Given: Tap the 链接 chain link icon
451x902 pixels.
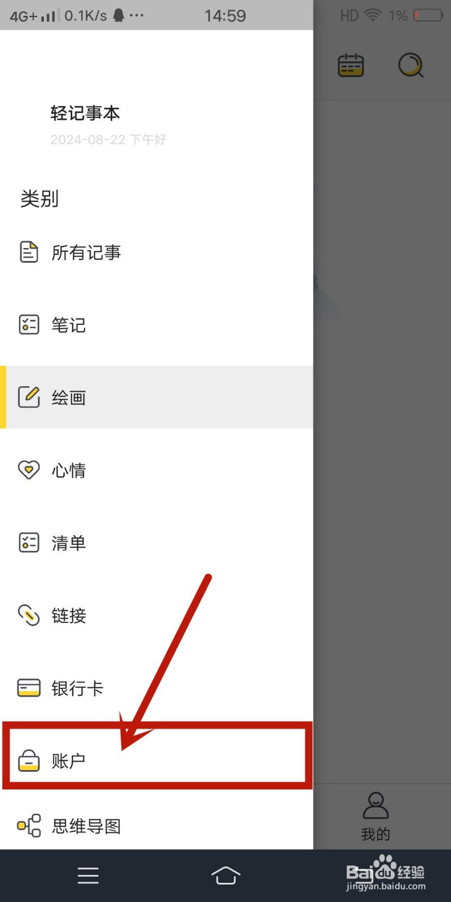Looking at the screenshot, I should point(29,615).
